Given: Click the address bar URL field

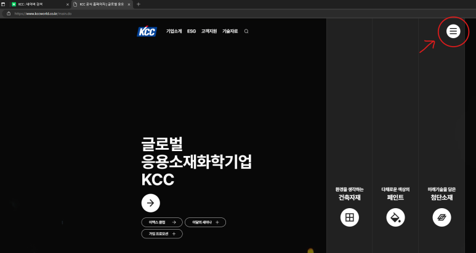Looking at the screenshot, I should pyautogui.click(x=238, y=14).
